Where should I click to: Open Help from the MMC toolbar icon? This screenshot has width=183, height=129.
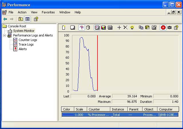(36, 19)
